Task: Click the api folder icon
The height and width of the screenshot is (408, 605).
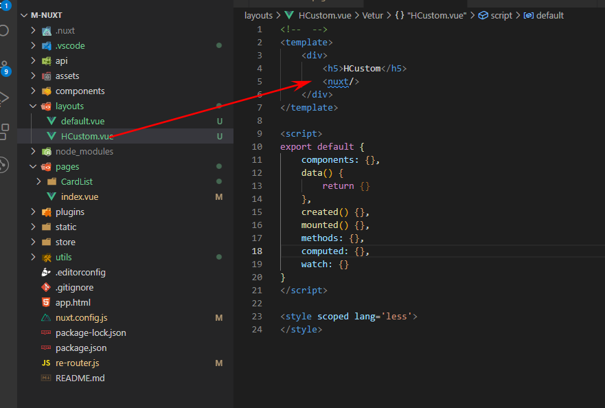Action: tap(46, 61)
